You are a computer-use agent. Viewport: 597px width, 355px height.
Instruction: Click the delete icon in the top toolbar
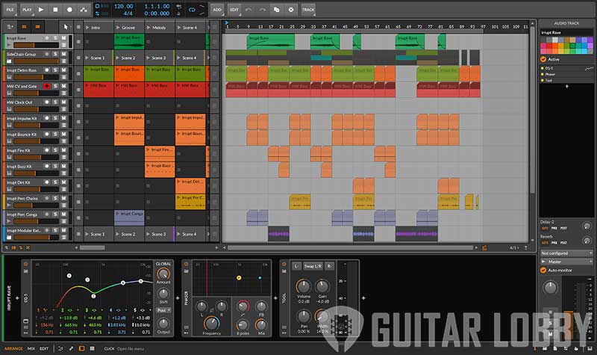point(291,10)
